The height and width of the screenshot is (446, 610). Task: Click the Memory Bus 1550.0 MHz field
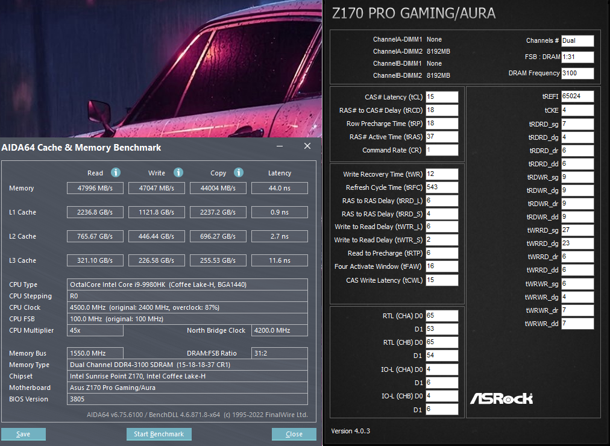(x=95, y=353)
